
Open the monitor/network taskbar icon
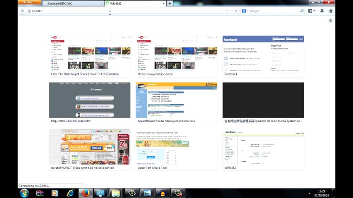pyautogui.click(x=100, y=193)
